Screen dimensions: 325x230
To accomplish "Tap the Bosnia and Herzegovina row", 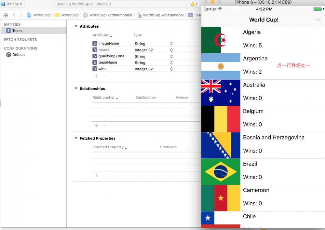I will 263,145.
